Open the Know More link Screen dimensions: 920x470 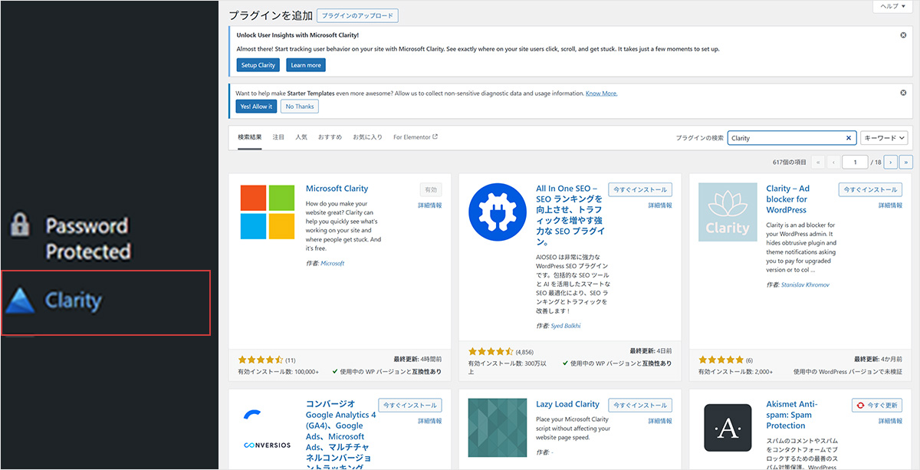[x=602, y=94]
